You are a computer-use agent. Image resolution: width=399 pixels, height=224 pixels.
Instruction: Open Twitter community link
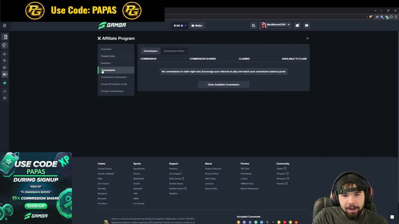coord(281,169)
